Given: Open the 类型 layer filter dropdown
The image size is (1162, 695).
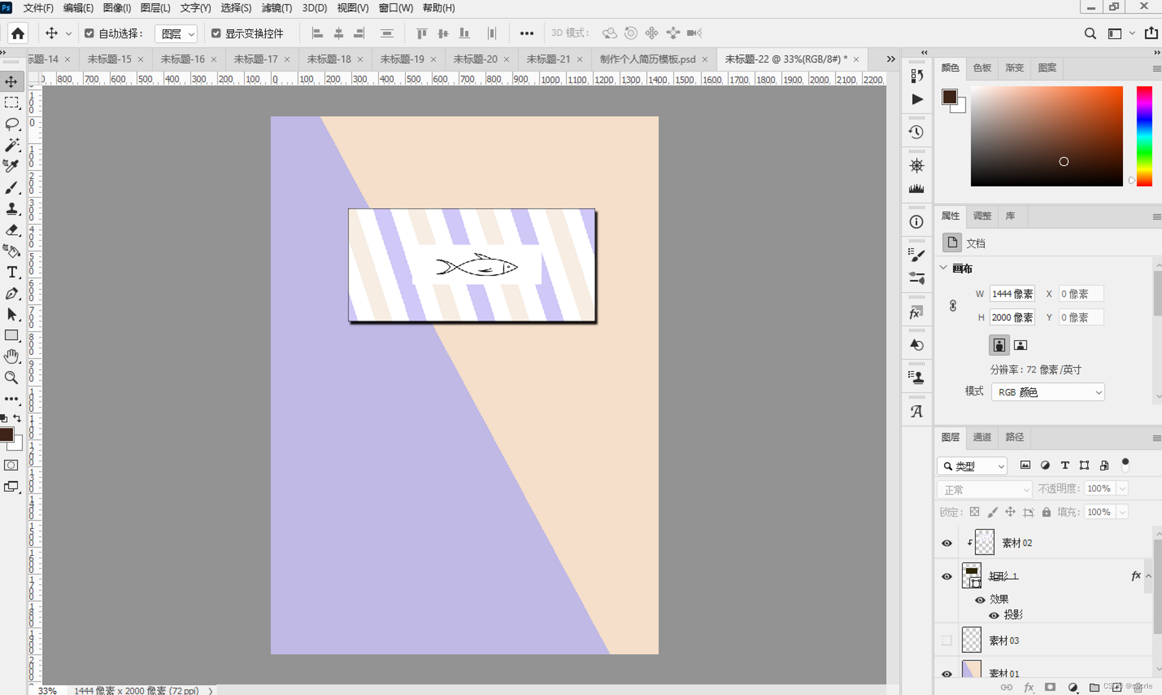Looking at the screenshot, I should pyautogui.click(x=973, y=466).
